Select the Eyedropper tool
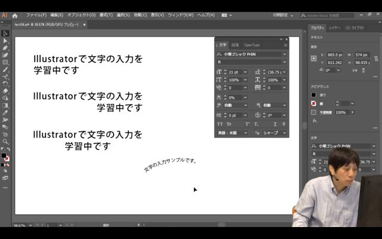382x239 pixels. click(x=5, y=113)
